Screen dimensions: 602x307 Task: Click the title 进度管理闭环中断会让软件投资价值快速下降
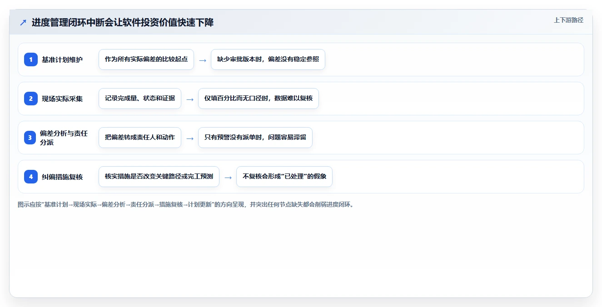[x=123, y=23]
